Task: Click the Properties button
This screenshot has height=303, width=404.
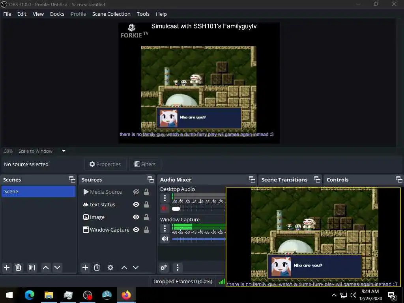Action: tap(105, 164)
